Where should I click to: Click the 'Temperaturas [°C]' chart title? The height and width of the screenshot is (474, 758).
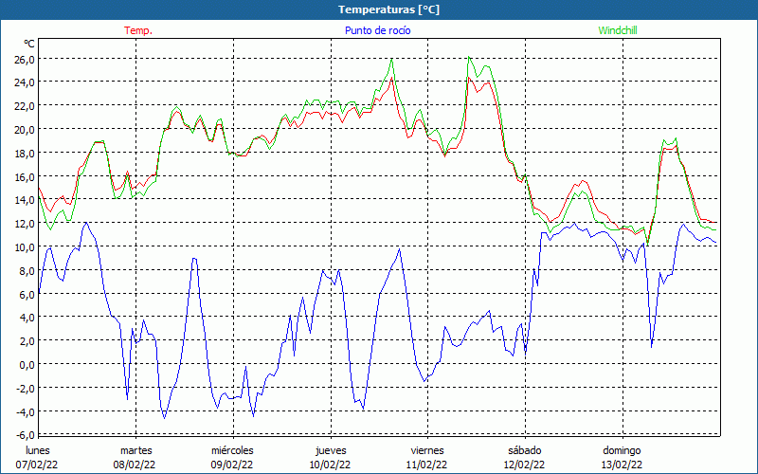tap(388, 9)
